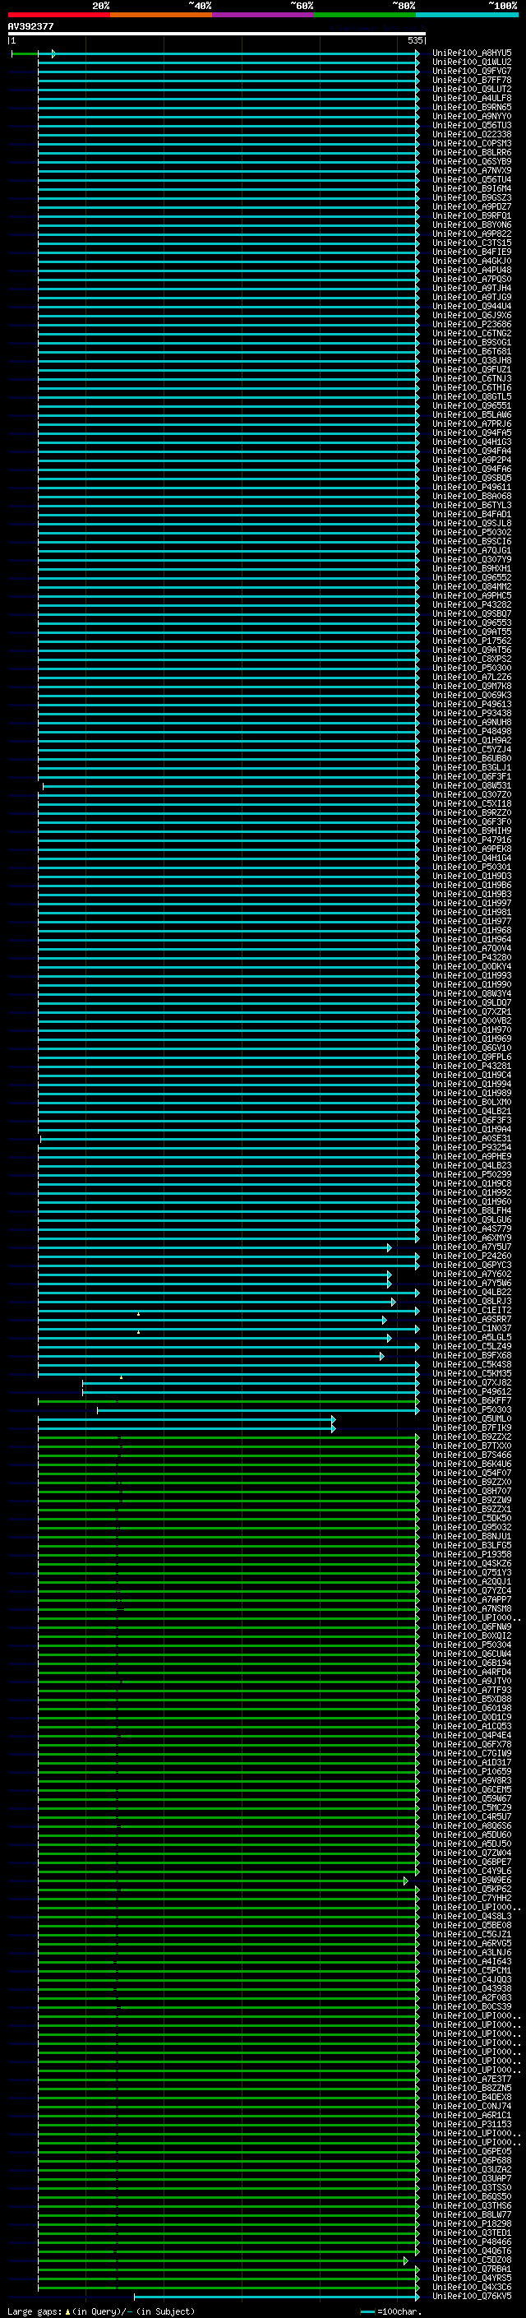Screen dimensions: 526x2318
Task: Select hit UniRef100_A7NVX9
Action: [x=472, y=171]
